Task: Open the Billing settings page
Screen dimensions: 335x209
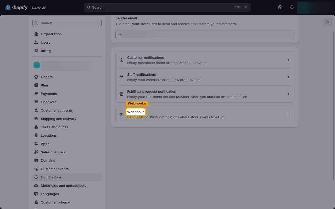Action: click(67, 51)
